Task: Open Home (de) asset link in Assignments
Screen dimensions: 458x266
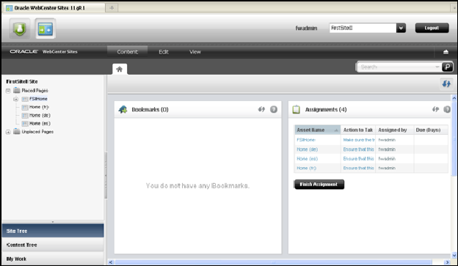Action: 307,149
